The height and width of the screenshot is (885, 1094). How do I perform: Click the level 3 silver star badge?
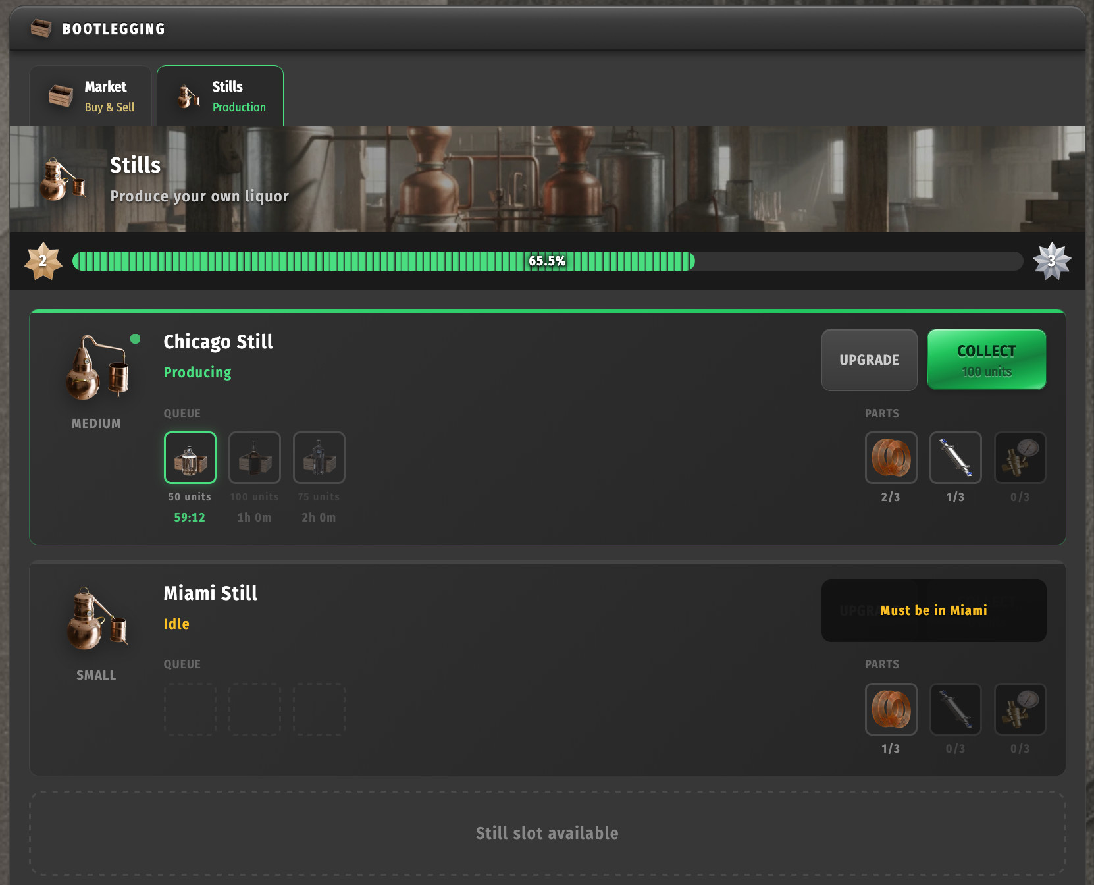[x=1051, y=261]
